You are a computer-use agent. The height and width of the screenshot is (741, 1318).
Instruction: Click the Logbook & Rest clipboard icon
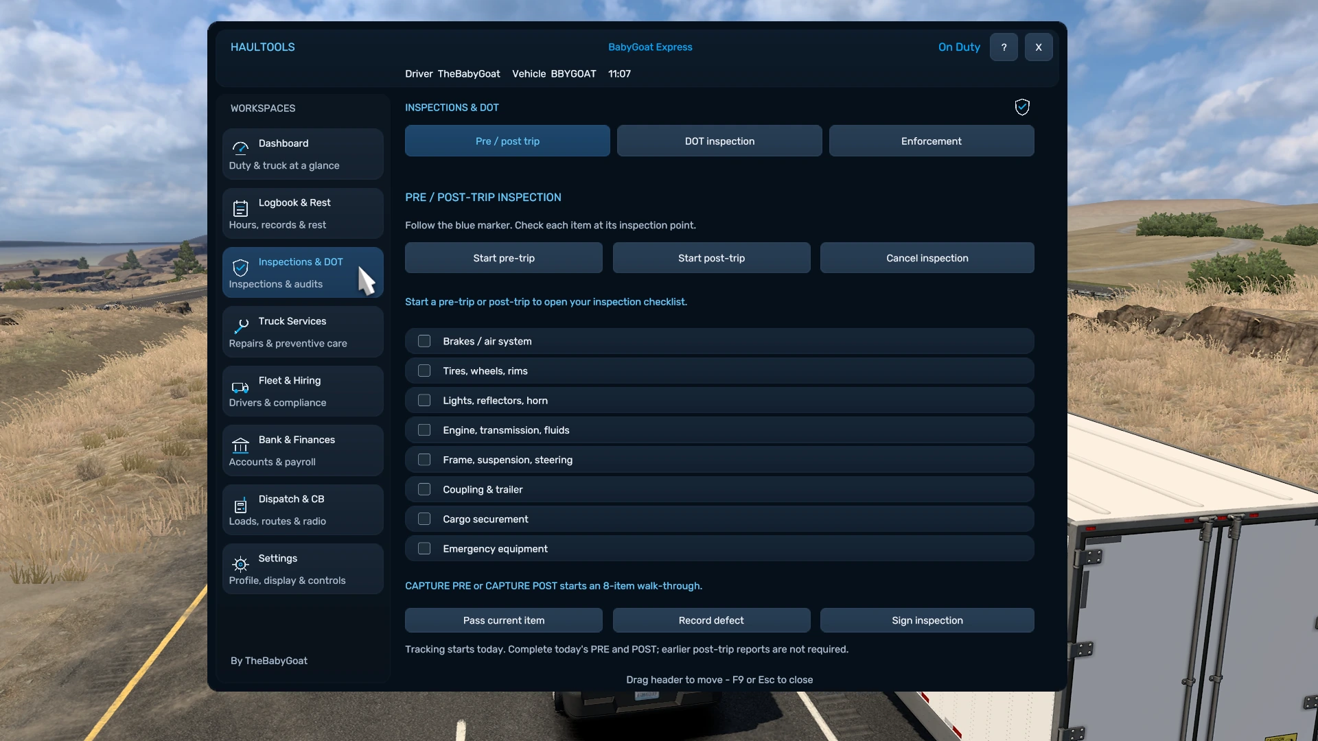(240, 208)
